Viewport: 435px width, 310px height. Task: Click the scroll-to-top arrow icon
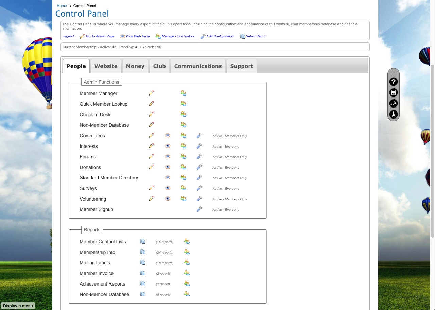[393, 115]
